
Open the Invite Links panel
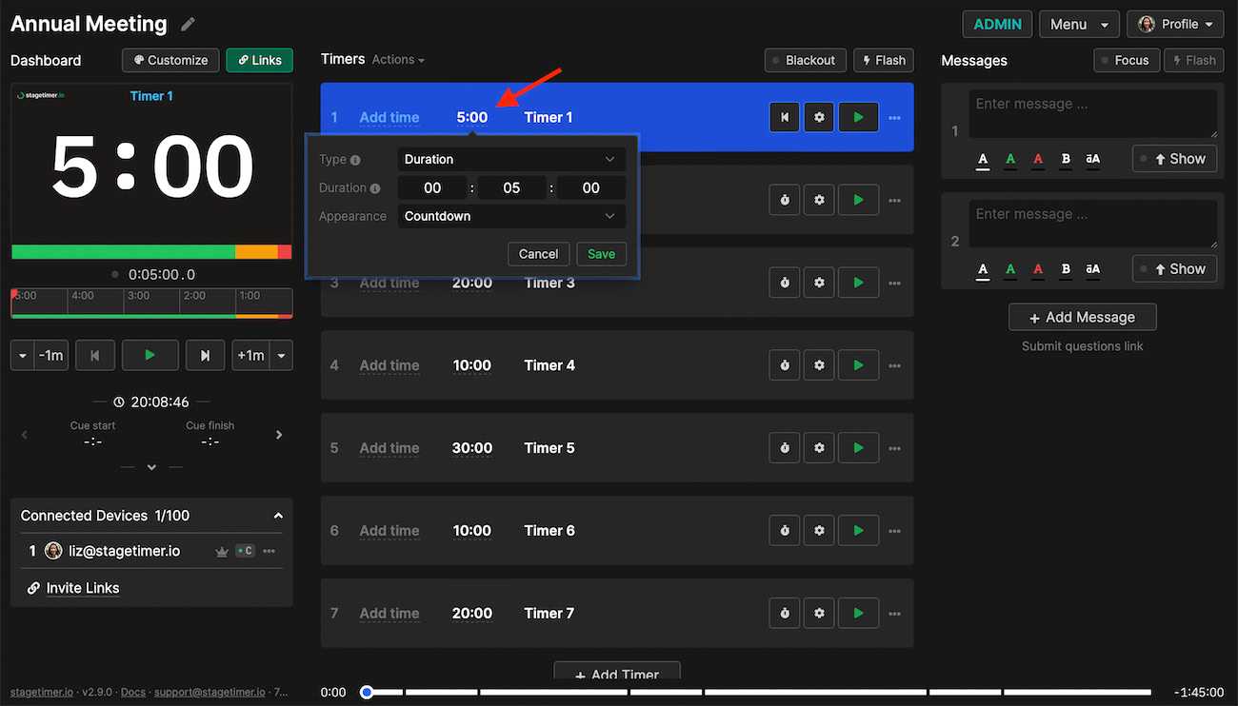(81, 588)
